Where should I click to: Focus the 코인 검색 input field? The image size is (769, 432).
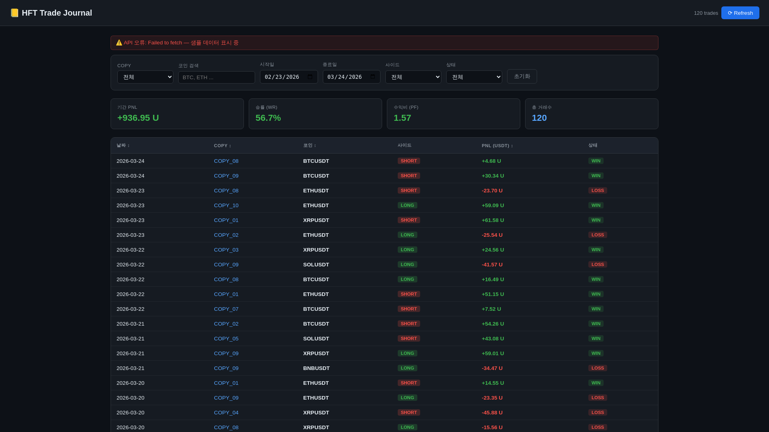coord(217,78)
